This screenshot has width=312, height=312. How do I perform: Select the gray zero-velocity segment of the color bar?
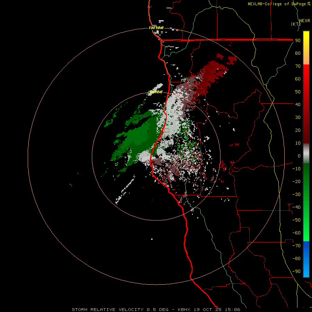[306, 154]
